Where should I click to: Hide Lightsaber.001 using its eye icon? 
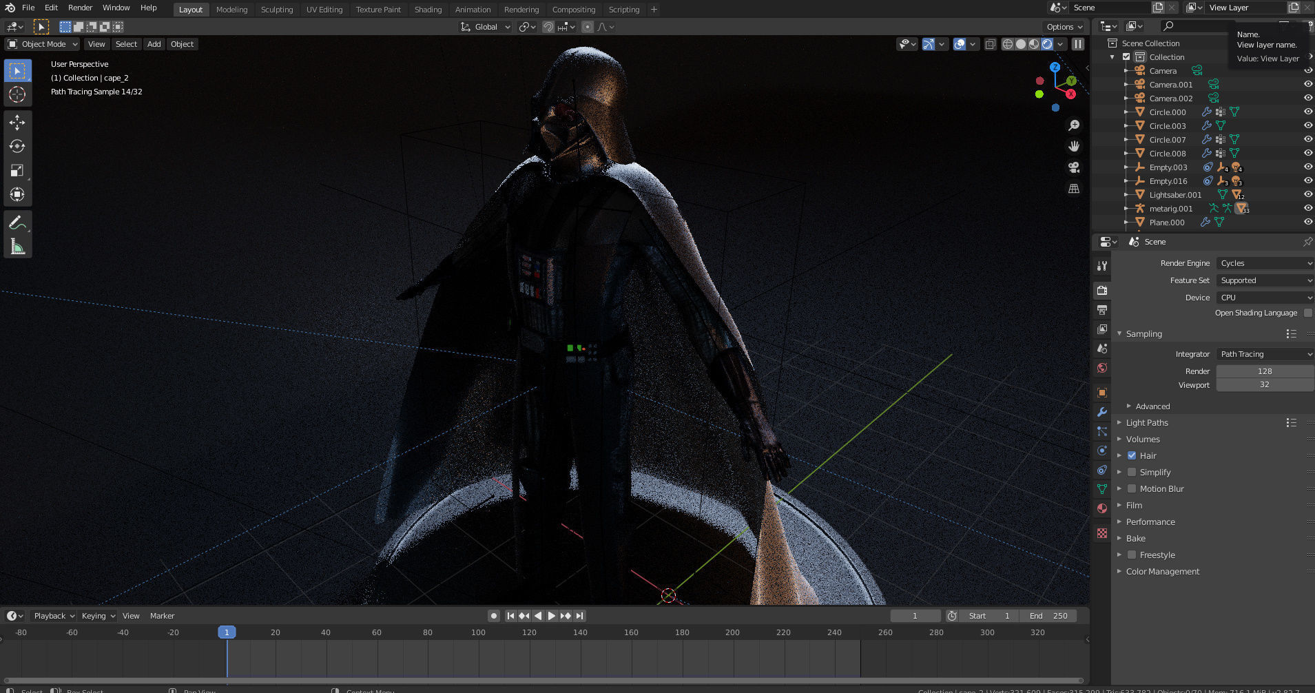1307,194
